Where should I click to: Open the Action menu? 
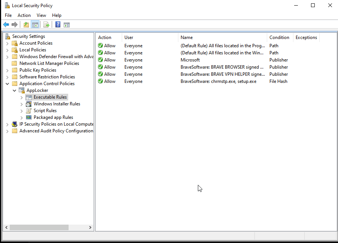coord(24,15)
